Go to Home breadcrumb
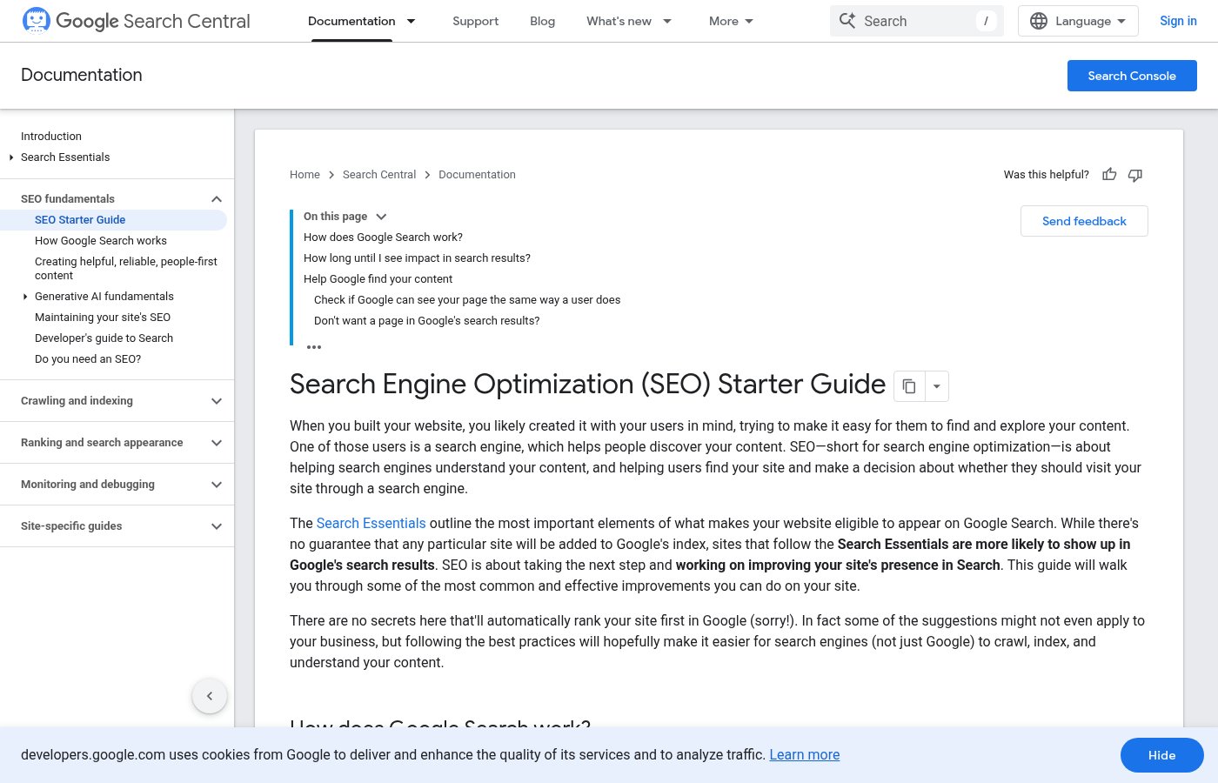This screenshot has height=783, width=1218. [304, 175]
